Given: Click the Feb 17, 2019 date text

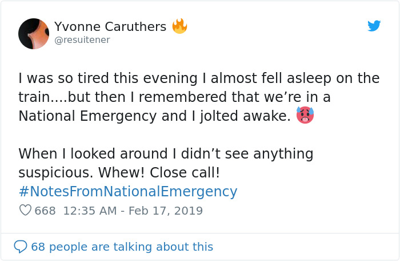Looking at the screenshot, I should (166, 211).
